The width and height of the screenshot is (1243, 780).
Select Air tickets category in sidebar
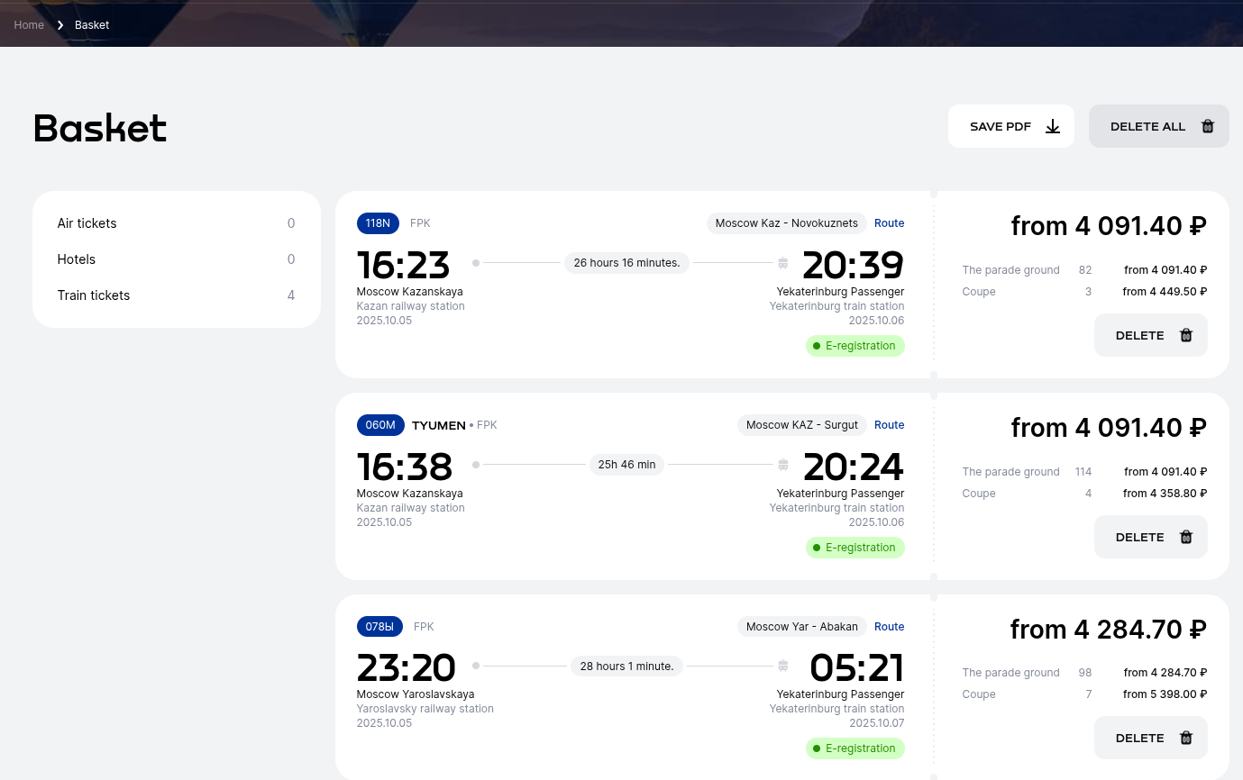[x=87, y=223]
